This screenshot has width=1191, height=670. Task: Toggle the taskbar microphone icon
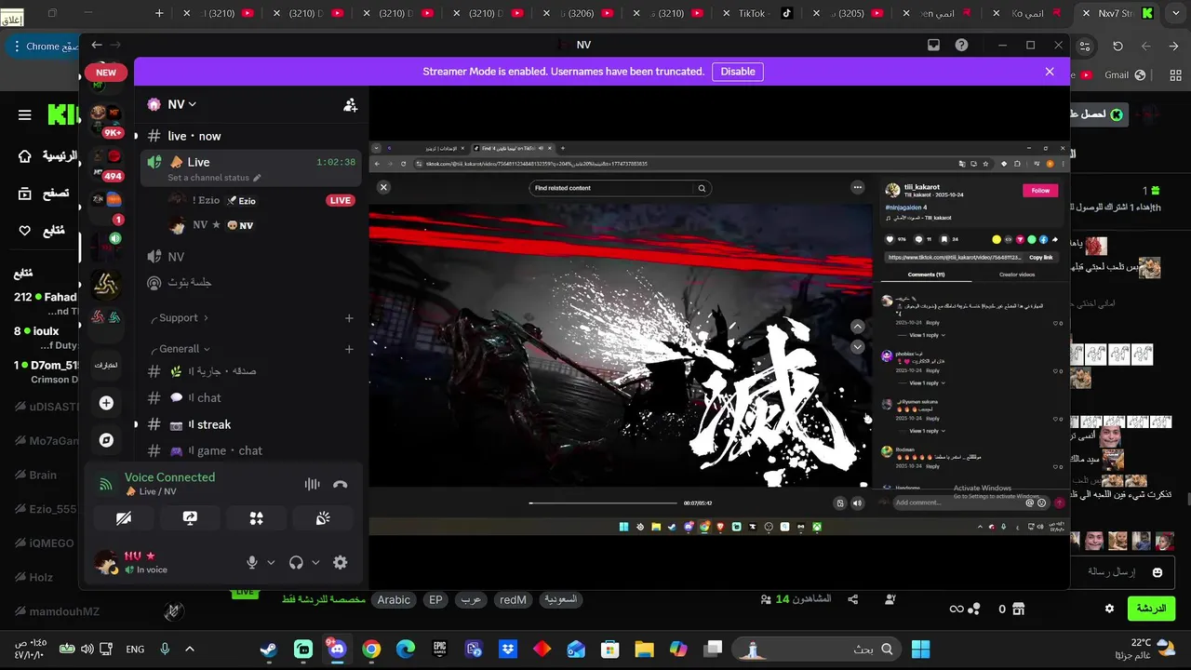tap(165, 649)
